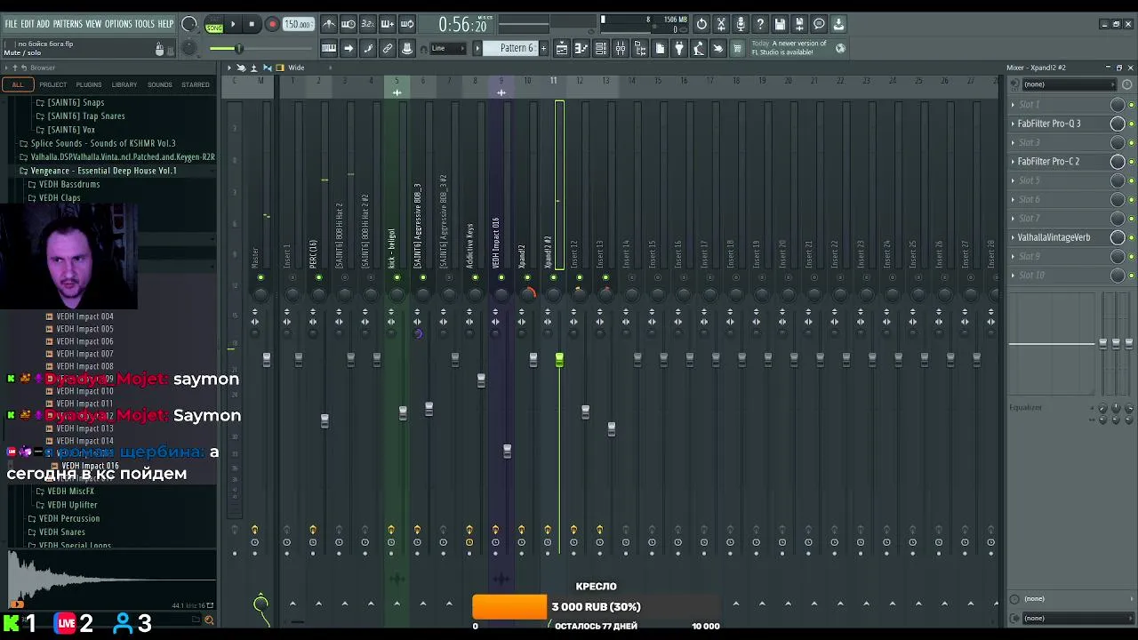Enable the 3-2-1 countdown before recording
The image size is (1138, 640).
368,24
